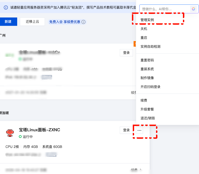Select 重启 menu entry

(144, 38)
